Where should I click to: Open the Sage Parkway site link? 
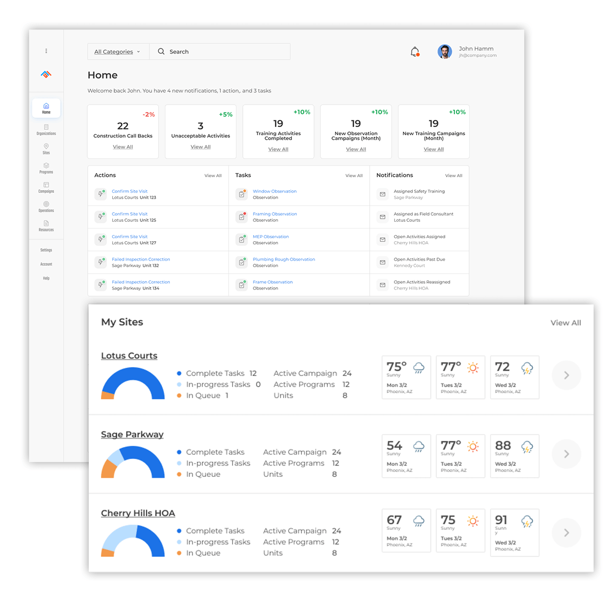[x=132, y=435]
